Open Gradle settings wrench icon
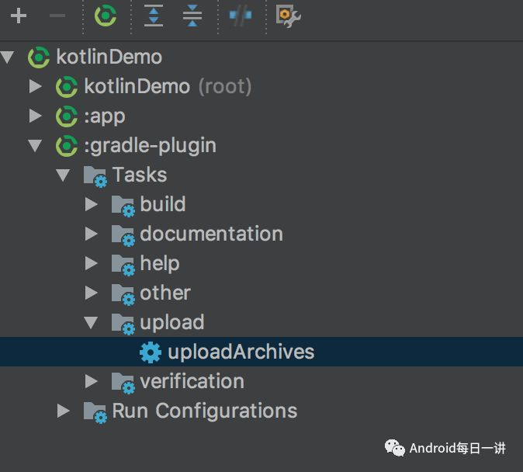This screenshot has width=523, height=472. pyautogui.click(x=288, y=16)
